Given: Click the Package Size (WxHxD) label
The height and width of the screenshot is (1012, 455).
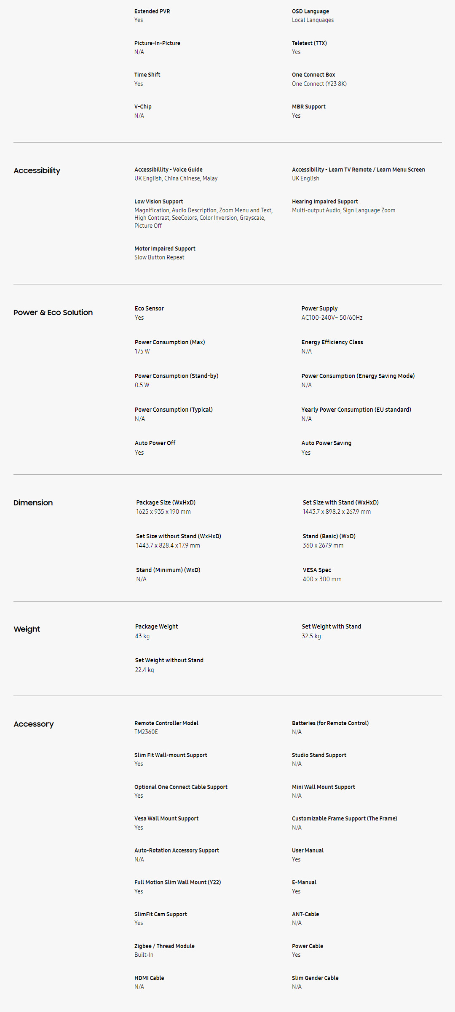Looking at the screenshot, I should coord(166,502).
